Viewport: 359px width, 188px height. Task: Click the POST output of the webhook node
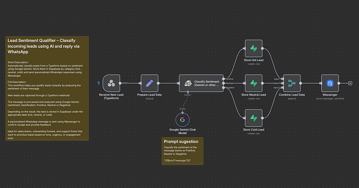tap(123, 83)
